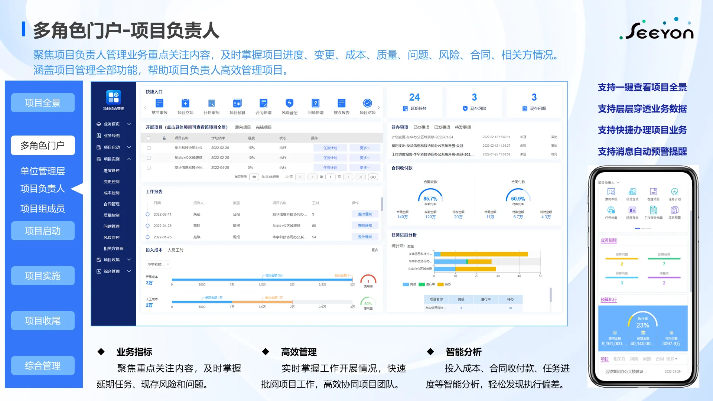Click the 人工成本 usage progress bar
Screen dimensions: 713x401
point(262,302)
